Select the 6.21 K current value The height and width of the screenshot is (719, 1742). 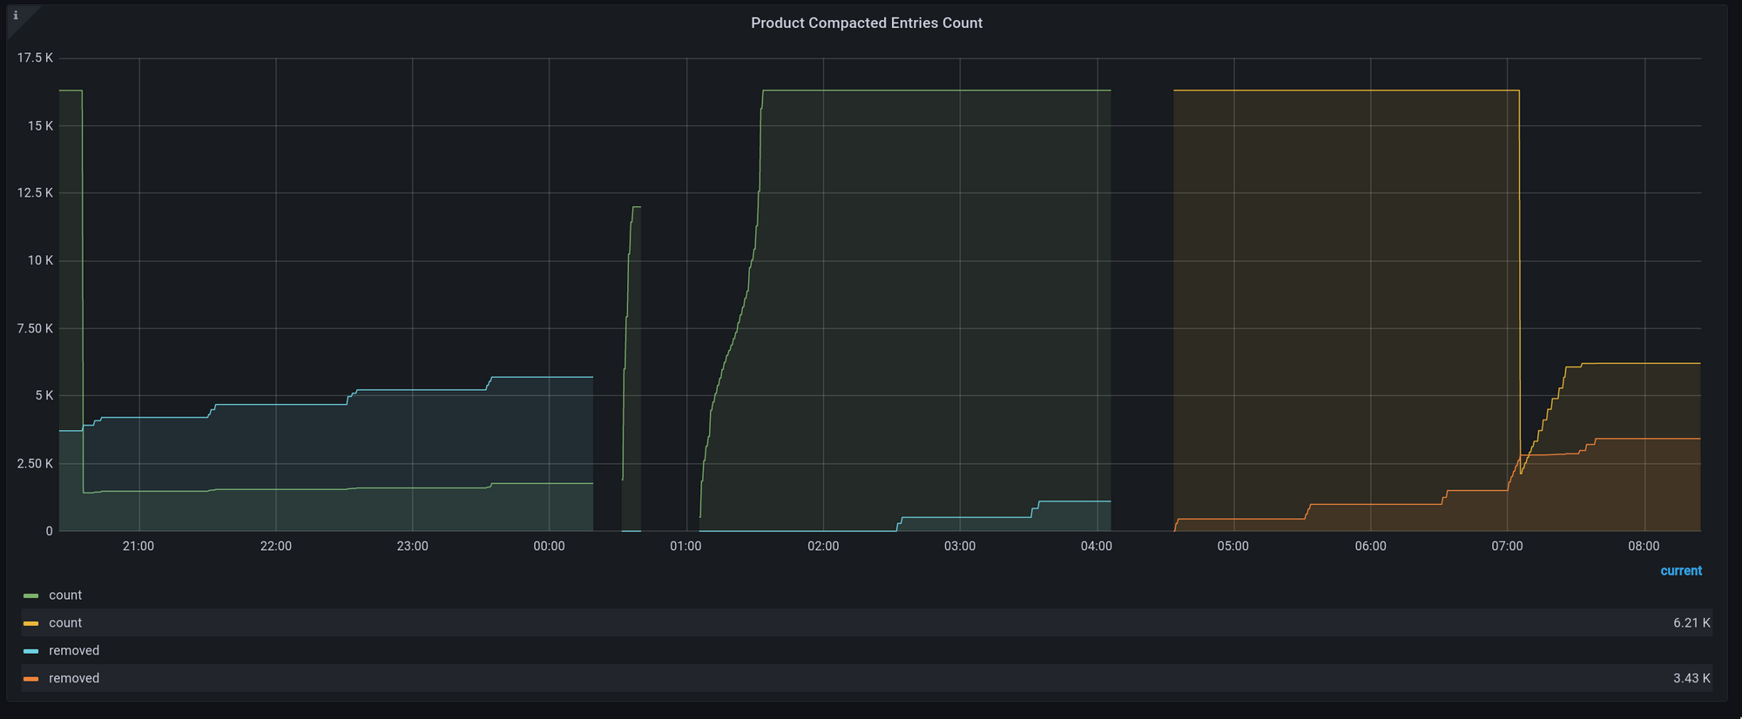pos(1691,623)
